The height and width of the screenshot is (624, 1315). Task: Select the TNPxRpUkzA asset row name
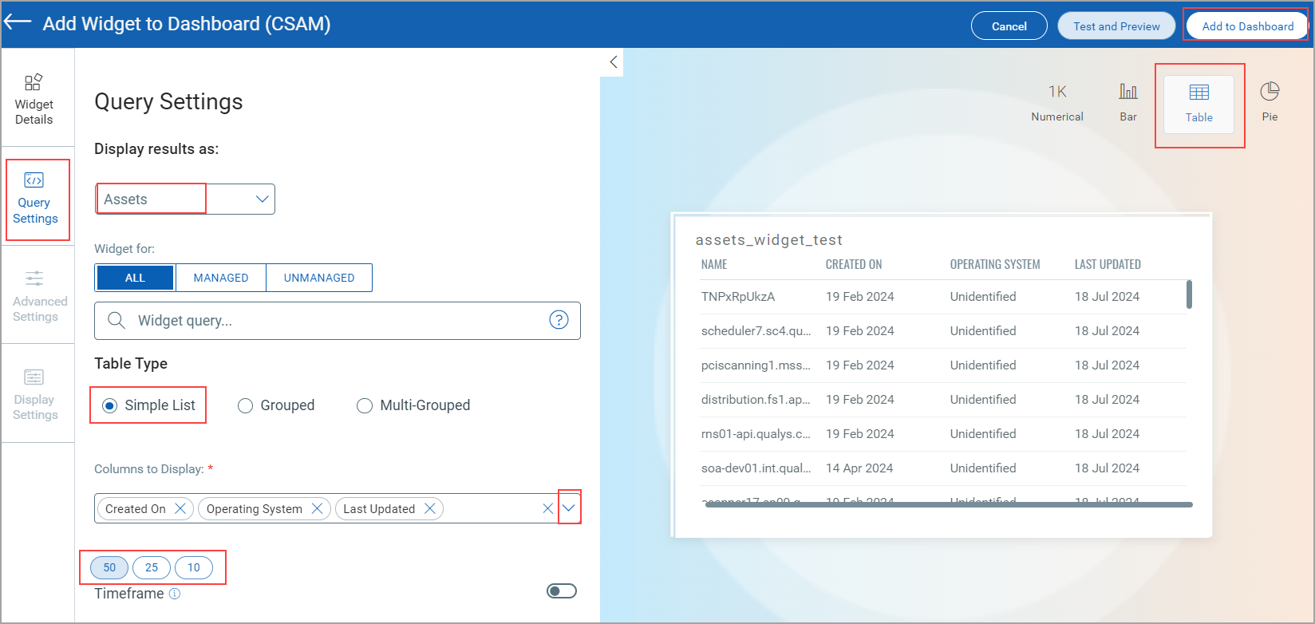tap(738, 296)
